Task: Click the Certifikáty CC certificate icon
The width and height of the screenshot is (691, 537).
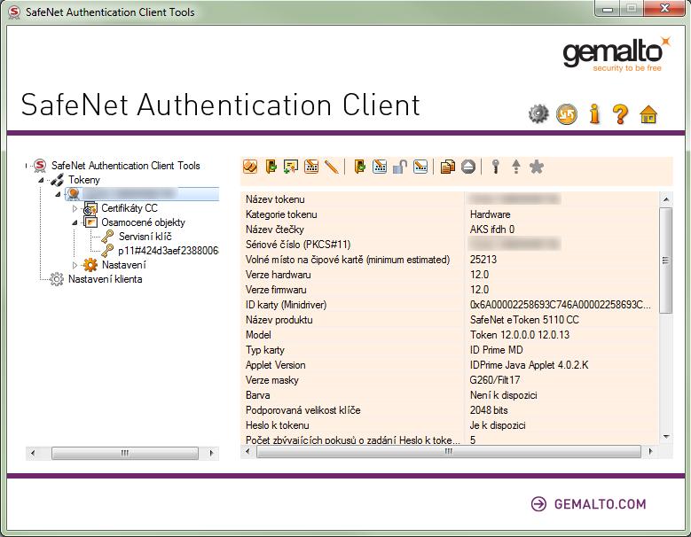Action: click(x=90, y=208)
